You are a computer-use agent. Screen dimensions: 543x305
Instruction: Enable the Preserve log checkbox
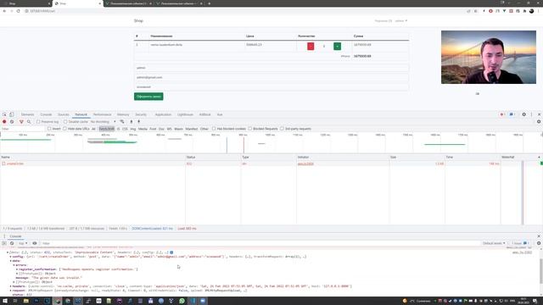point(38,122)
